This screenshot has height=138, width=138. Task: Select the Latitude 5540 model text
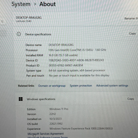click(x=24, y=21)
